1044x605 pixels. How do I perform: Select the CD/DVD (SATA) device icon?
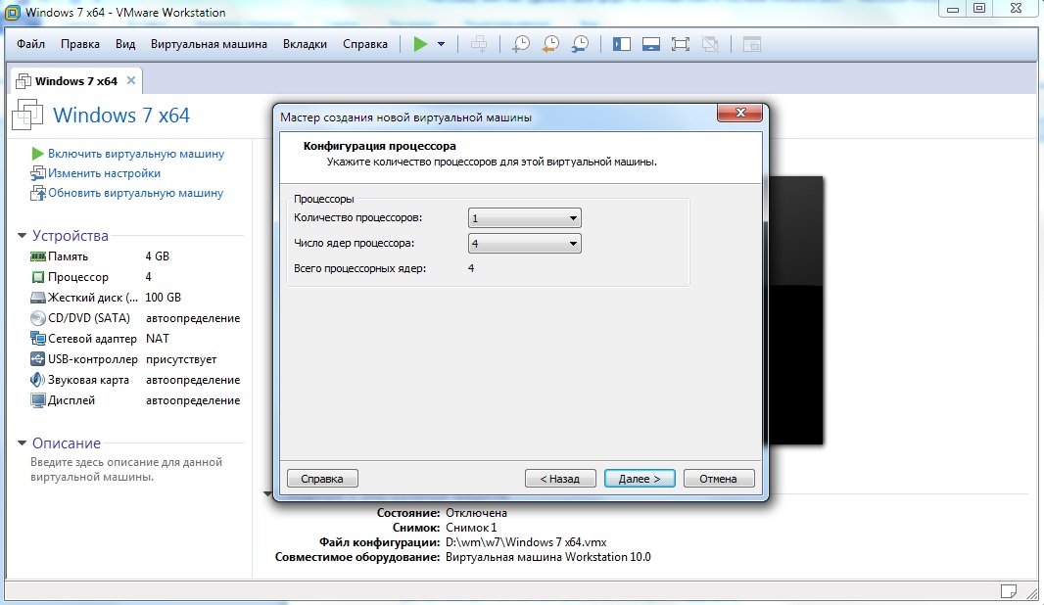[38, 318]
